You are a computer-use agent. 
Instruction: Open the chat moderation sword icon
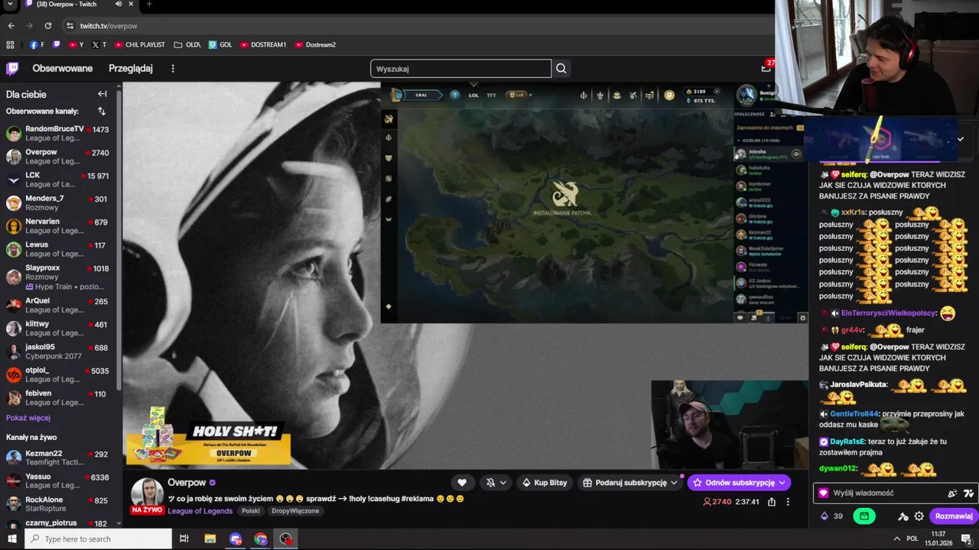(903, 516)
